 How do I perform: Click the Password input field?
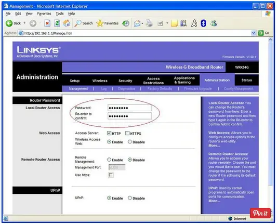pyautogui.click(x=130, y=108)
